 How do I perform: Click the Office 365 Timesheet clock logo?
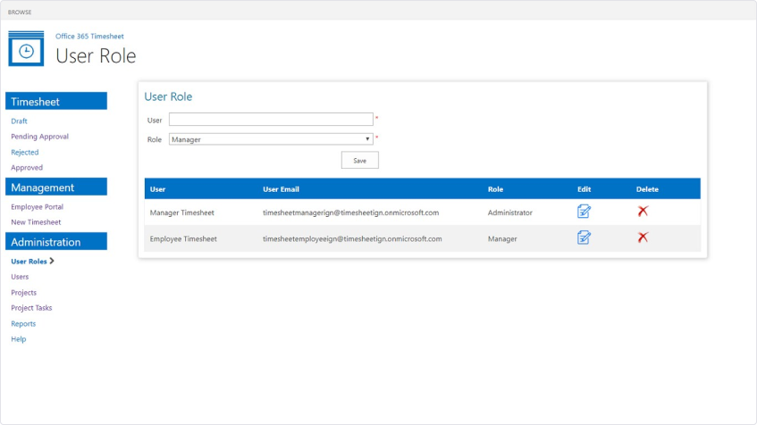coord(26,49)
